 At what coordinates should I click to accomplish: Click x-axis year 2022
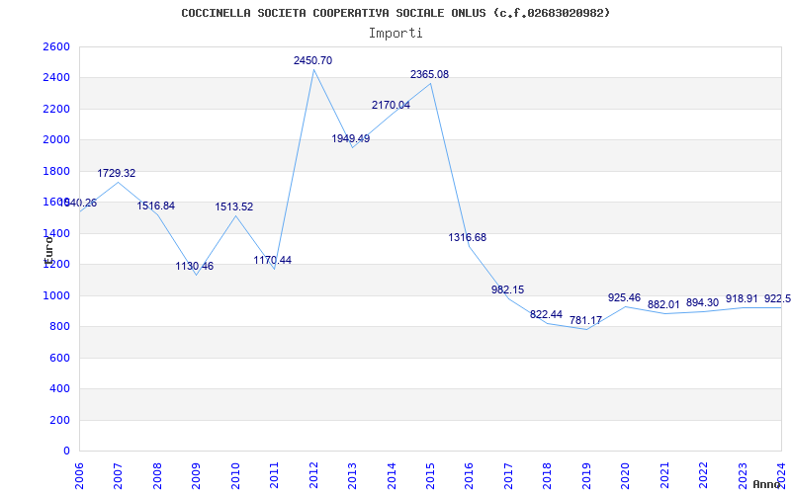tap(703, 476)
